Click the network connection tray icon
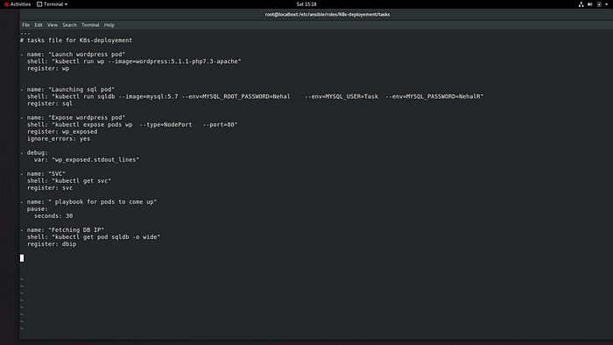 tap(581, 4)
